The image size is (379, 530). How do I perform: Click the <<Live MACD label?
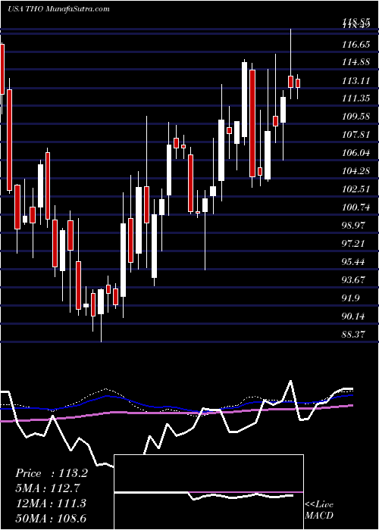tap(319, 510)
